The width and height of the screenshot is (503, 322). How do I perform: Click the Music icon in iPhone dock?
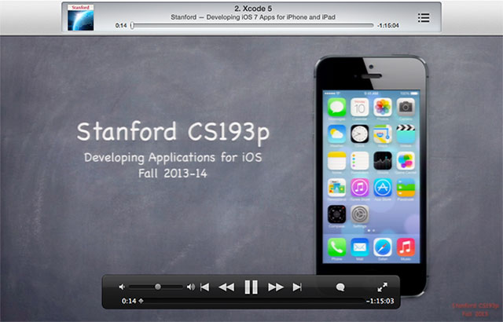point(406,247)
